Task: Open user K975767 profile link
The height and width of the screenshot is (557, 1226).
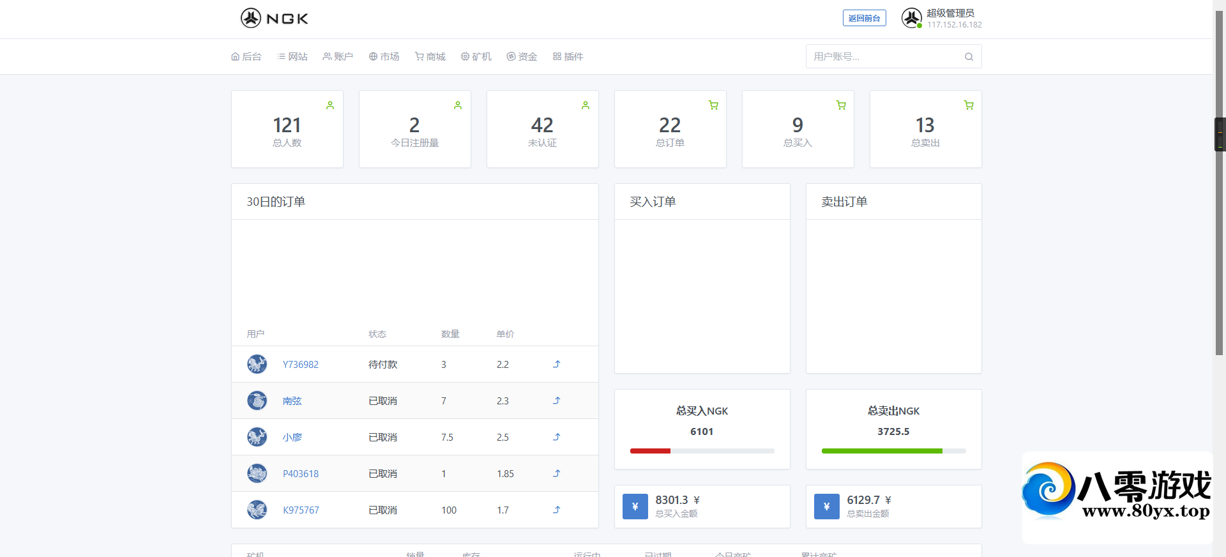Action: [x=301, y=510]
